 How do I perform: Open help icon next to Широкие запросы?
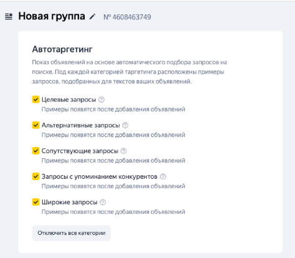[103, 202]
